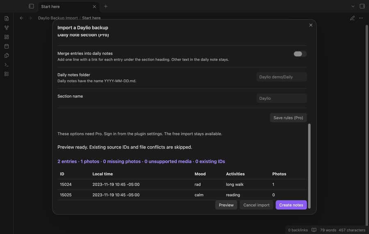
Task: Open daily note calendar icon
Action: click(x=7, y=46)
